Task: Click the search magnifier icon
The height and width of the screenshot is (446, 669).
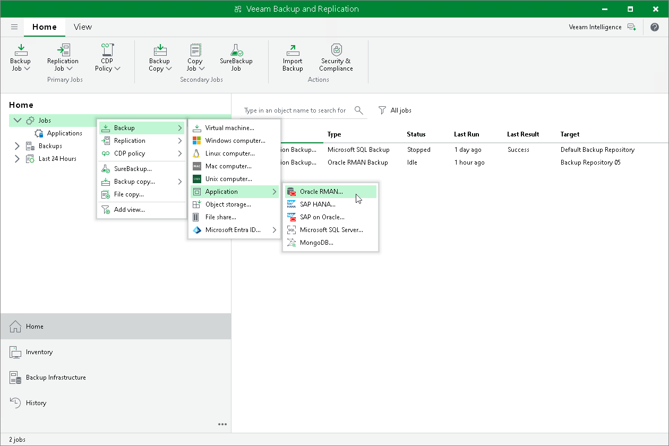Action: coord(359,110)
